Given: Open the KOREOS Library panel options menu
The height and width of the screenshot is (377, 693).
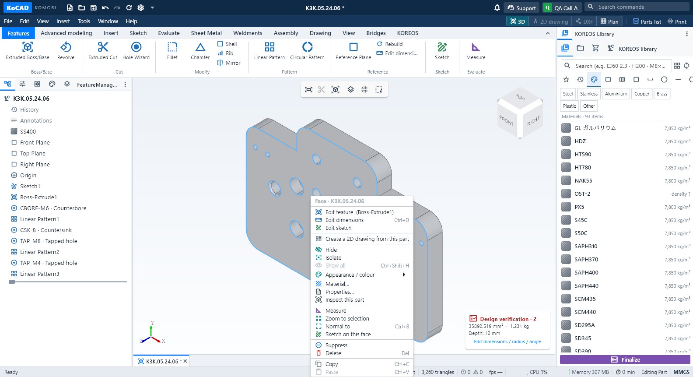Looking at the screenshot, I should click(686, 34).
